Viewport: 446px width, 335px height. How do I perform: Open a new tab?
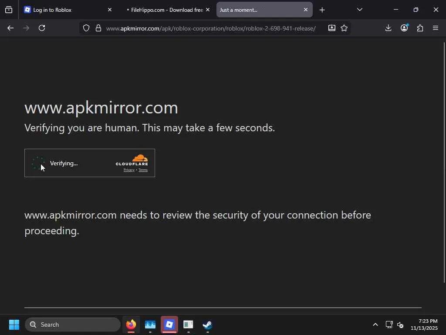pyautogui.click(x=322, y=10)
